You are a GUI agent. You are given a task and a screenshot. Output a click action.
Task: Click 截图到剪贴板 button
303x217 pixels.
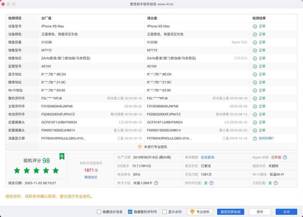[231, 212]
